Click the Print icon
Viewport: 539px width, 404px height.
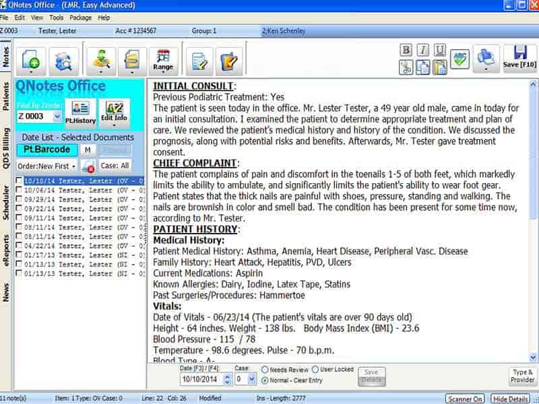(x=485, y=58)
